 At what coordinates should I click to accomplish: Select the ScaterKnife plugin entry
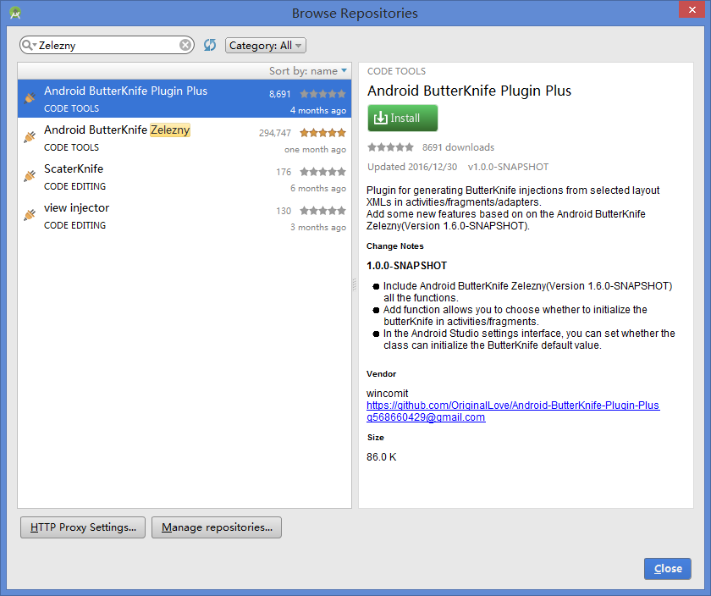tap(74, 169)
